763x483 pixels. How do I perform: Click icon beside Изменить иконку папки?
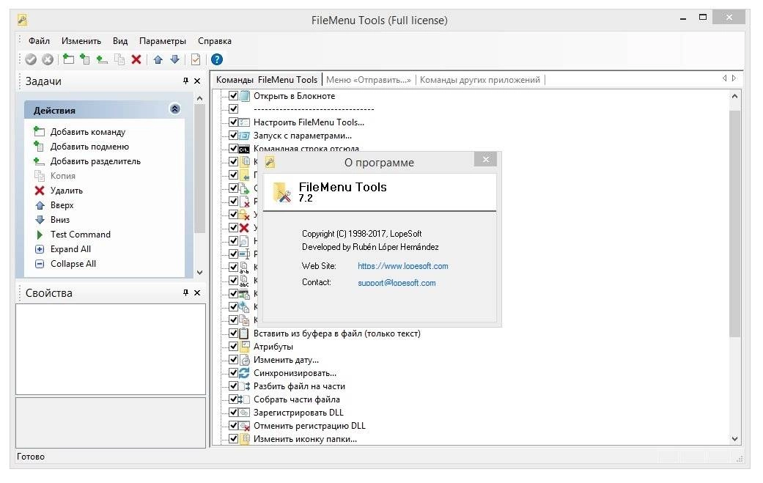pos(245,439)
